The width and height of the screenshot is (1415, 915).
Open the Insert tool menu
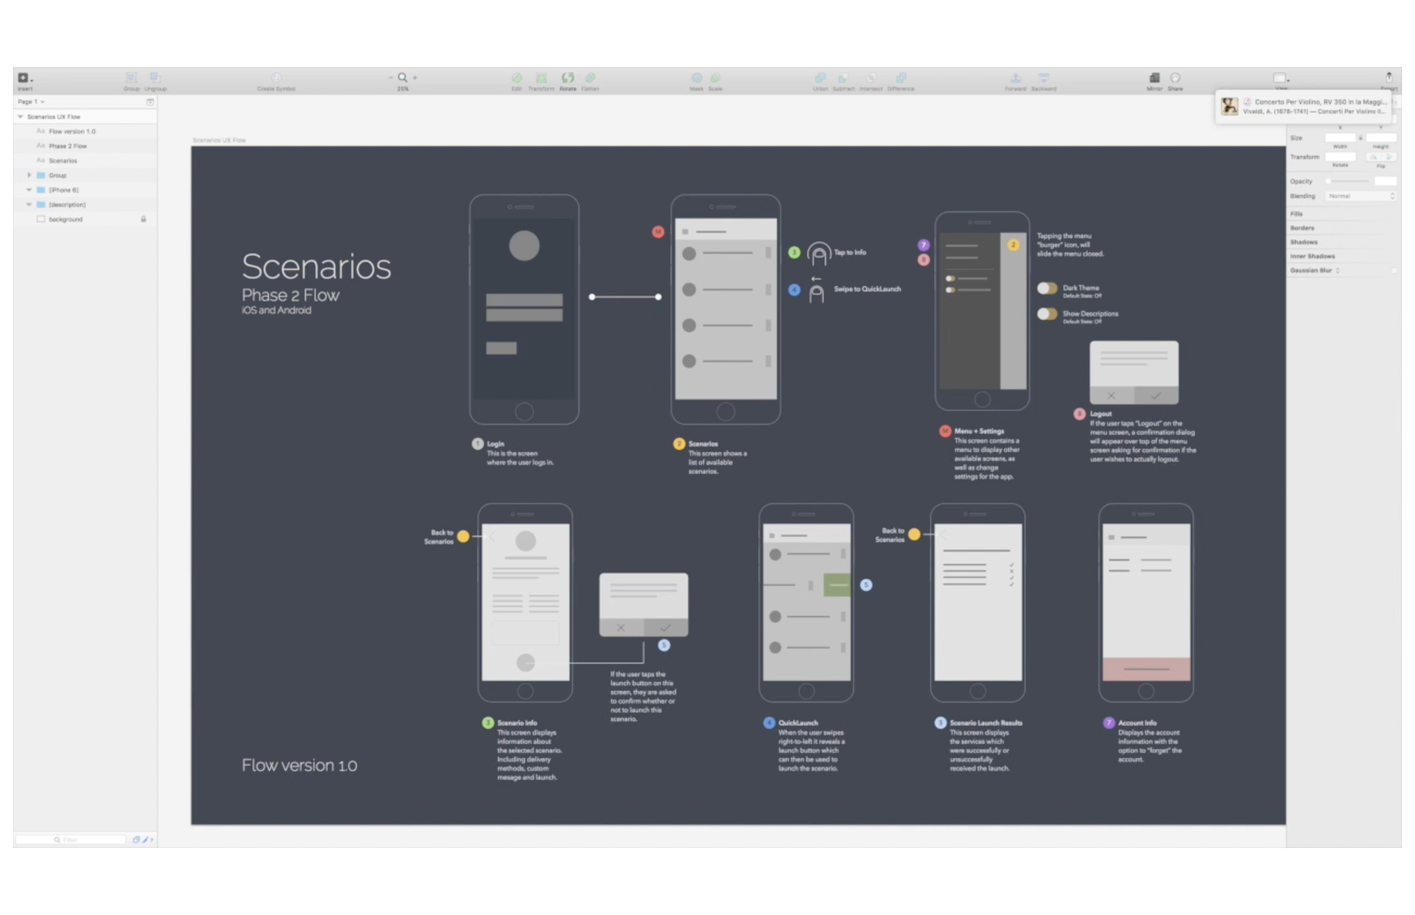pos(25,78)
